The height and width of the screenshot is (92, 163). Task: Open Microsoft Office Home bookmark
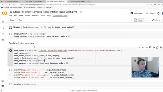(16, 7)
